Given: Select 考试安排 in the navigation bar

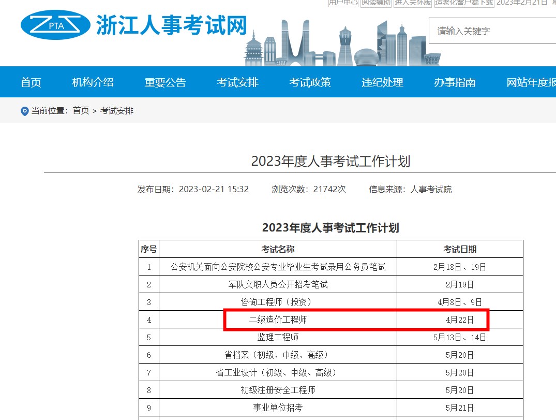Looking at the screenshot, I should (237, 82).
